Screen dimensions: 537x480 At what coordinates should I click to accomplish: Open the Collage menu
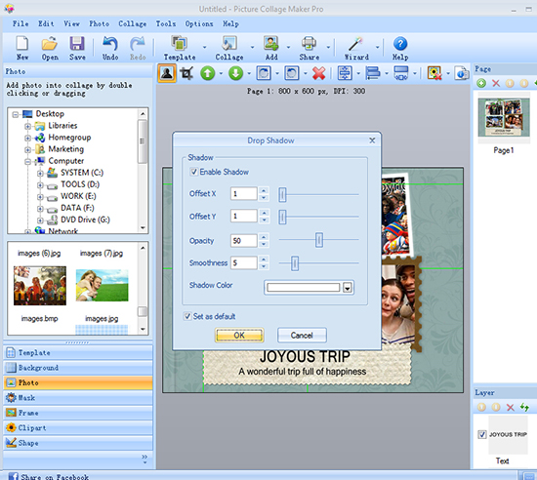pos(132,23)
